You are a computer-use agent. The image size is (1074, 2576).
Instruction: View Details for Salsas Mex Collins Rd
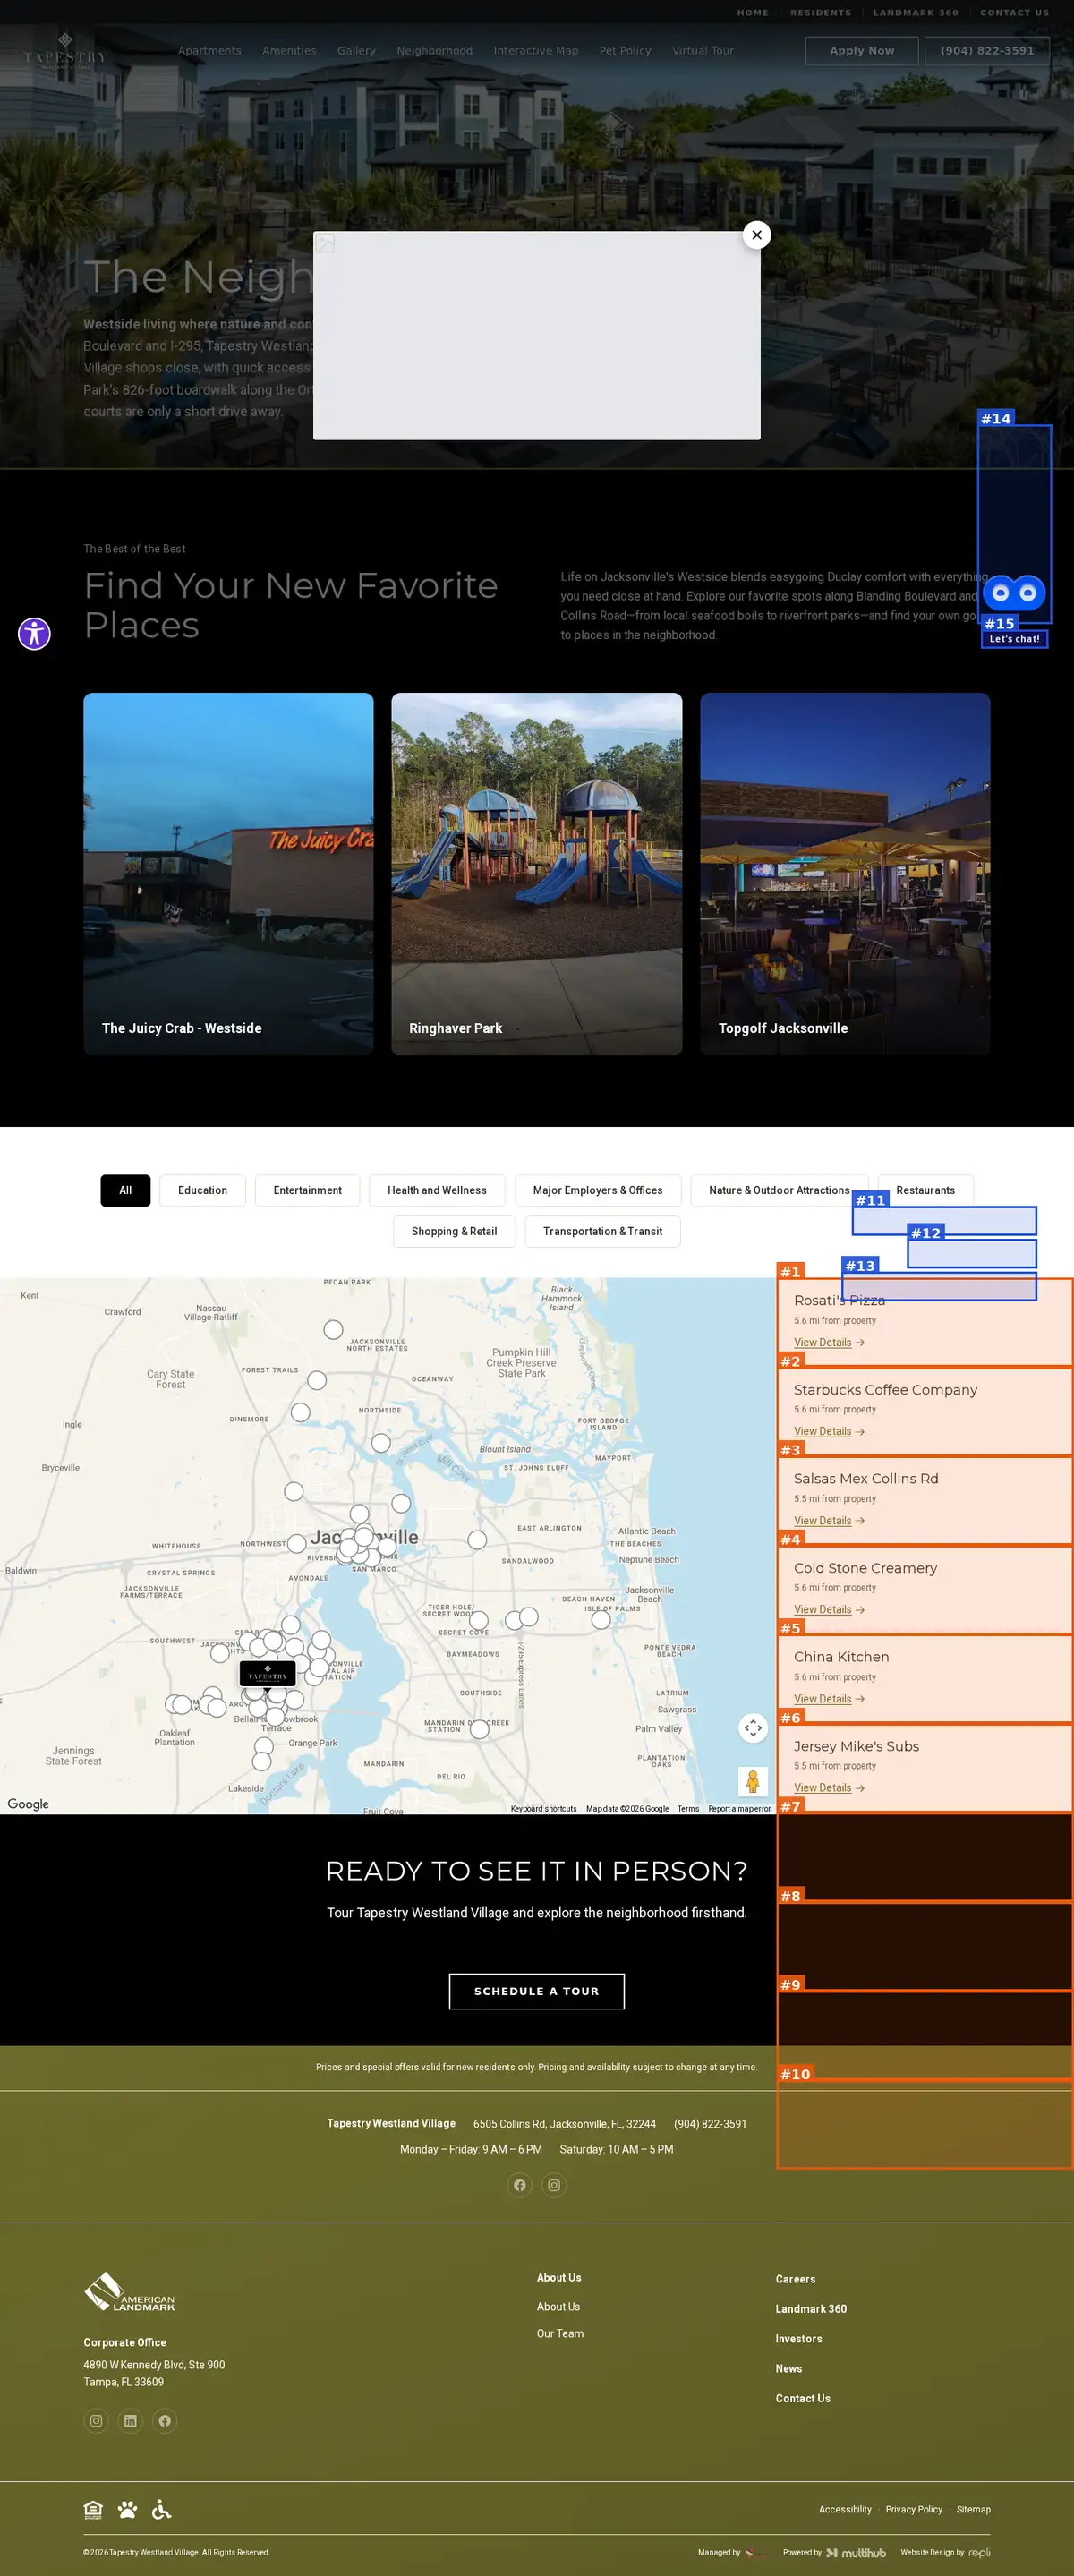pos(829,1520)
